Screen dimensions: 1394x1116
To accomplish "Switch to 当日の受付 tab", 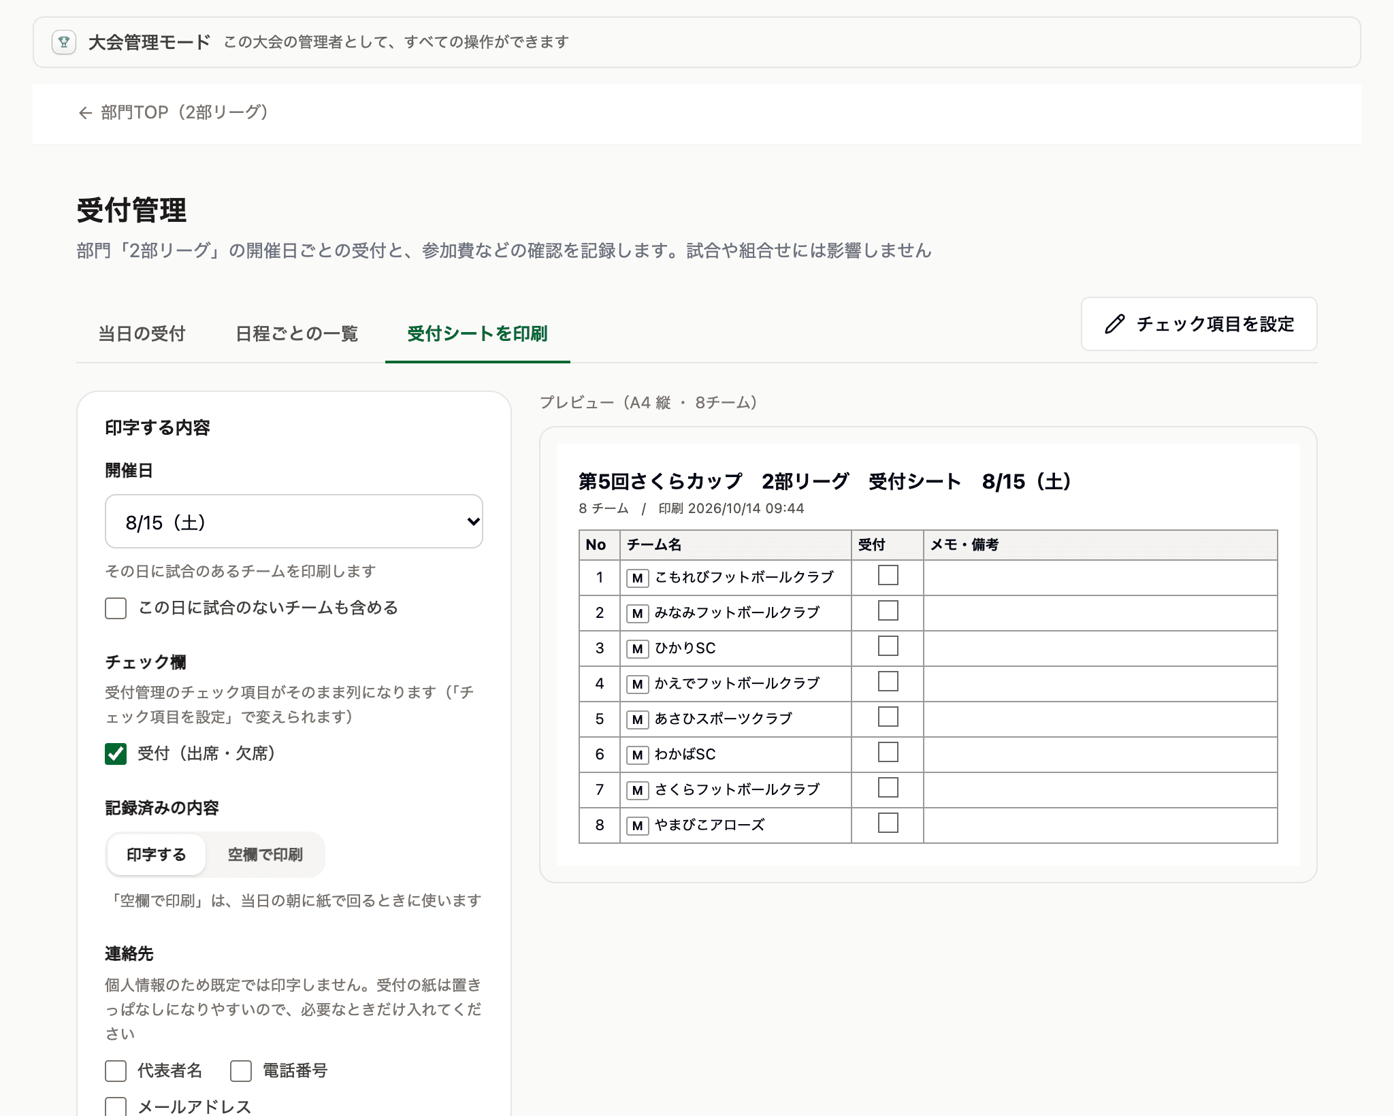I will click(x=142, y=334).
